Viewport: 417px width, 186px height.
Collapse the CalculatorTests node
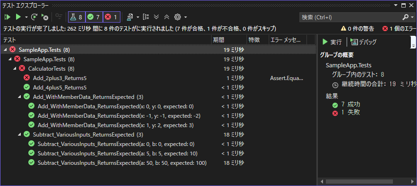pyautogui.click(x=15, y=68)
